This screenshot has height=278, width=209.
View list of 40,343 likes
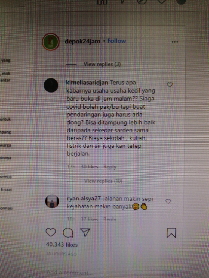pyautogui.click(x=62, y=245)
